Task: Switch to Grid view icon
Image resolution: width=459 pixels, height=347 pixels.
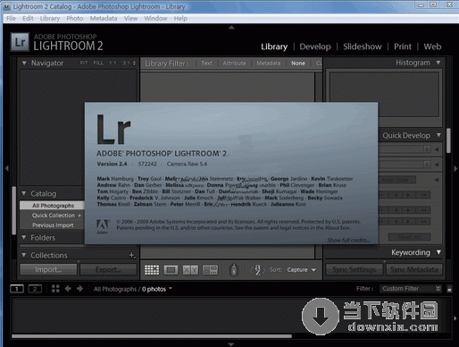Action: pyautogui.click(x=152, y=270)
